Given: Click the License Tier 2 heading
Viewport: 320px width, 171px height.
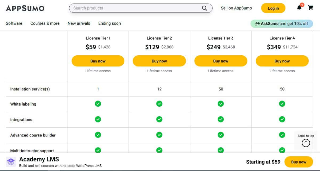Looking at the screenshot, I should point(159,38).
